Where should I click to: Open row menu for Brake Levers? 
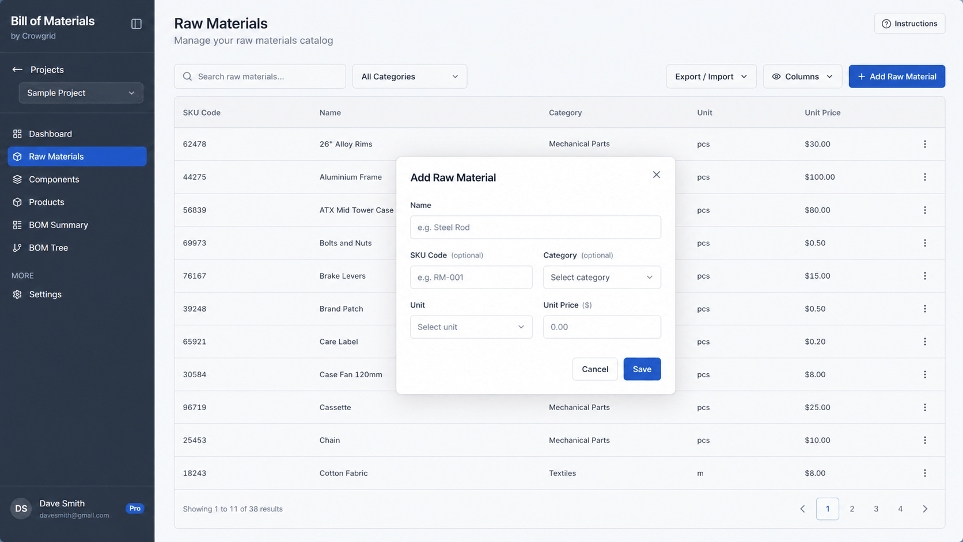tap(925, 276)
